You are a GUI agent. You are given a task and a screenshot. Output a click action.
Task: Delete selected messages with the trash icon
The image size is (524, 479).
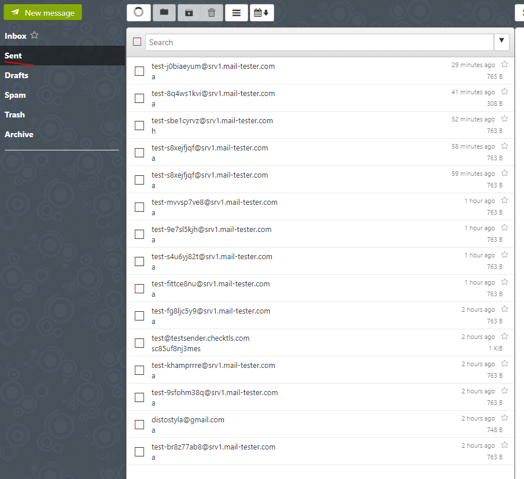[x=212, y=12]
